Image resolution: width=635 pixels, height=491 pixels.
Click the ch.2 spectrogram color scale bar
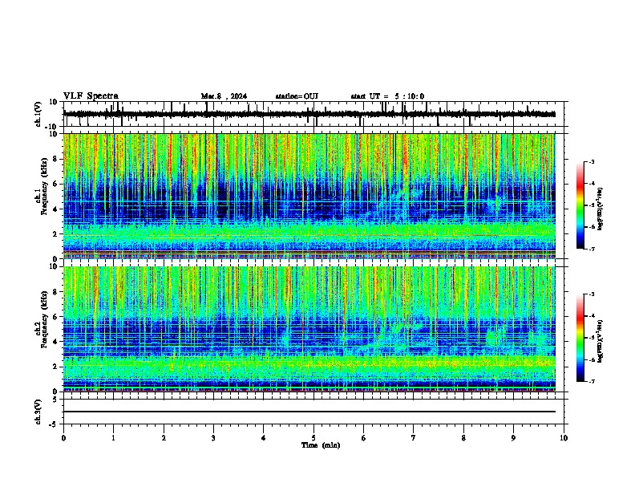[x=580, y=338]
